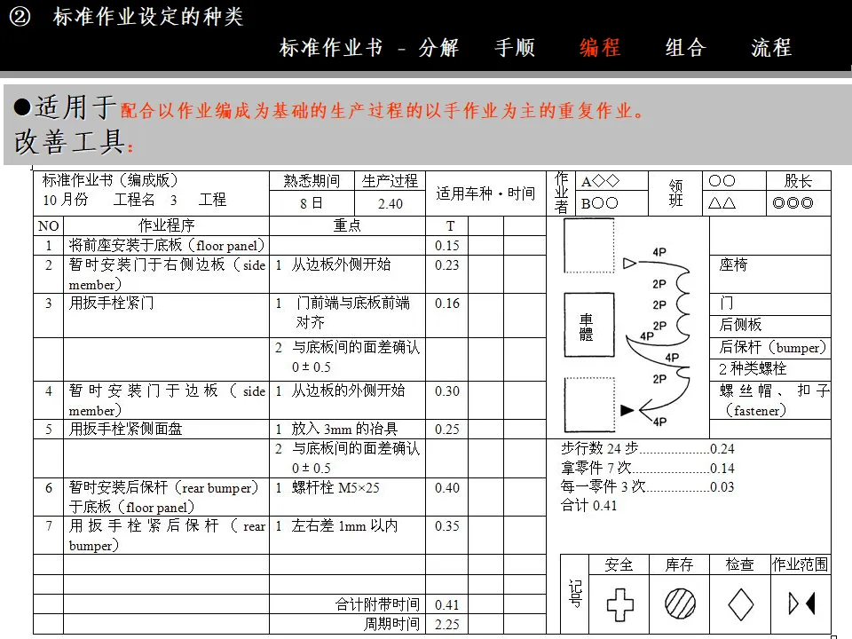Click the 2种类螺栓 parts label

click(x=753, y=368)
